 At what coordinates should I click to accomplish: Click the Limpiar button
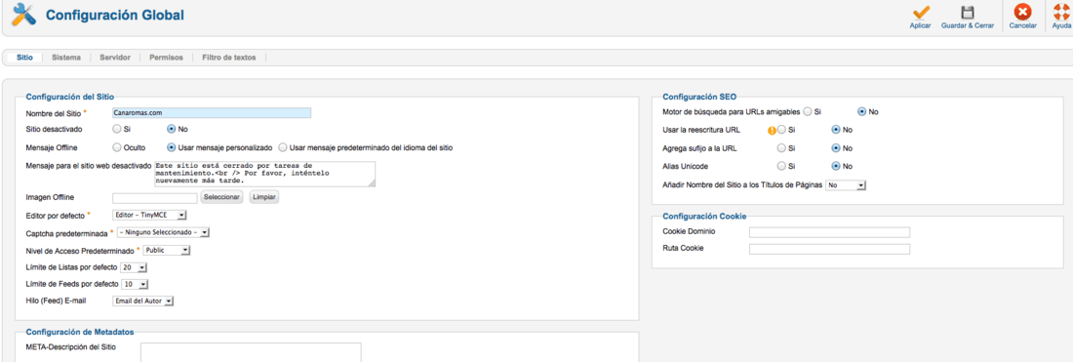coord(264,197)
